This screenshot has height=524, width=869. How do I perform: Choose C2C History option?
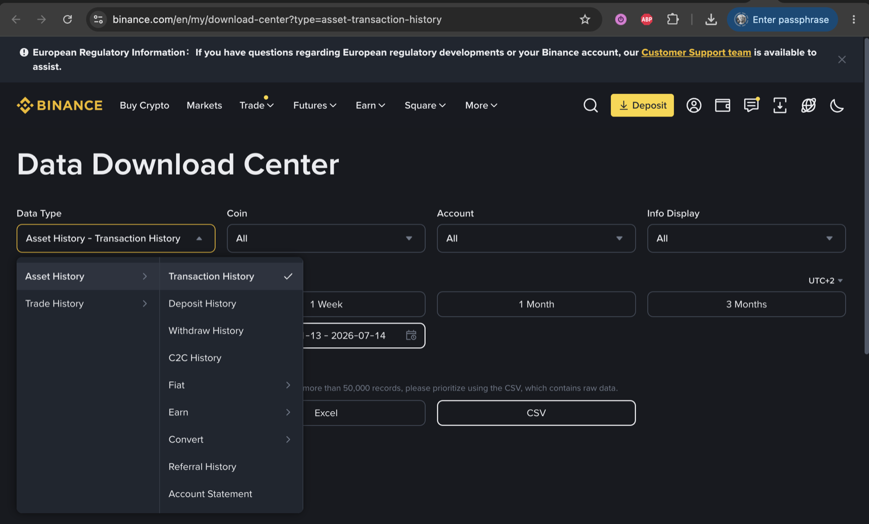coord(231,357)
